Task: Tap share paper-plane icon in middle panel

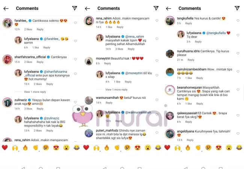Action: tap(156, 8)
